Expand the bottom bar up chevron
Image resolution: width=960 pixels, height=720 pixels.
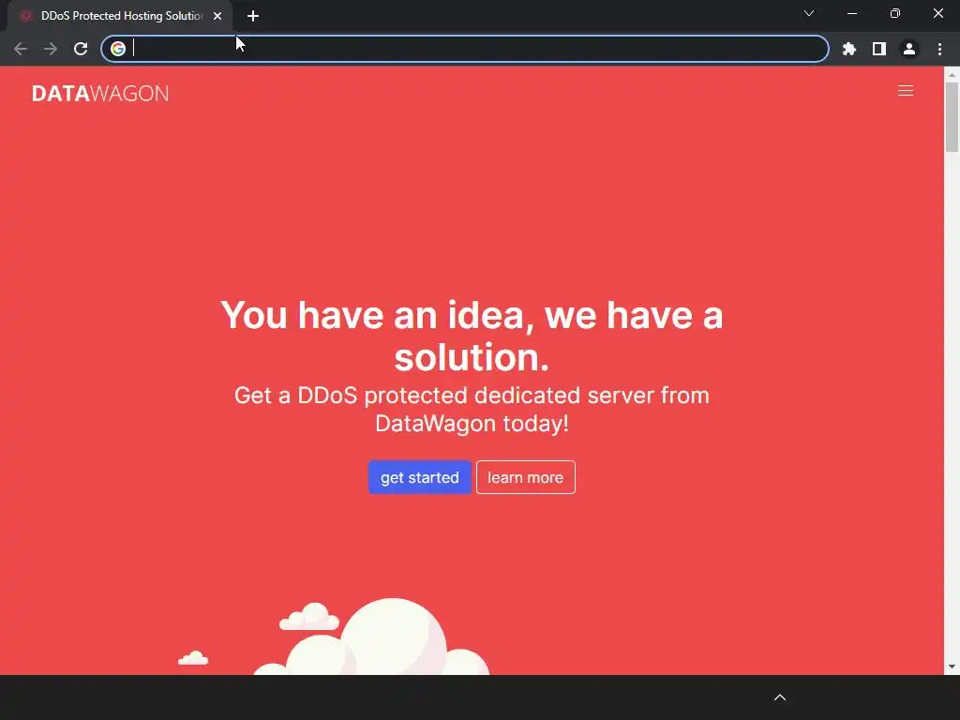click(780, 697)
